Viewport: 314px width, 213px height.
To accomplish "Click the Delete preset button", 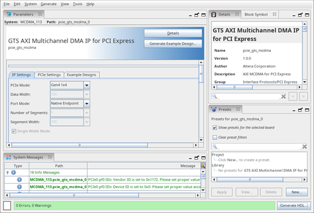I will [271, 192].
